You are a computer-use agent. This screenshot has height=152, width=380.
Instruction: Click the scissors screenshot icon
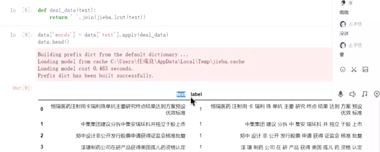pyautogui.click(x=354, y=69)
